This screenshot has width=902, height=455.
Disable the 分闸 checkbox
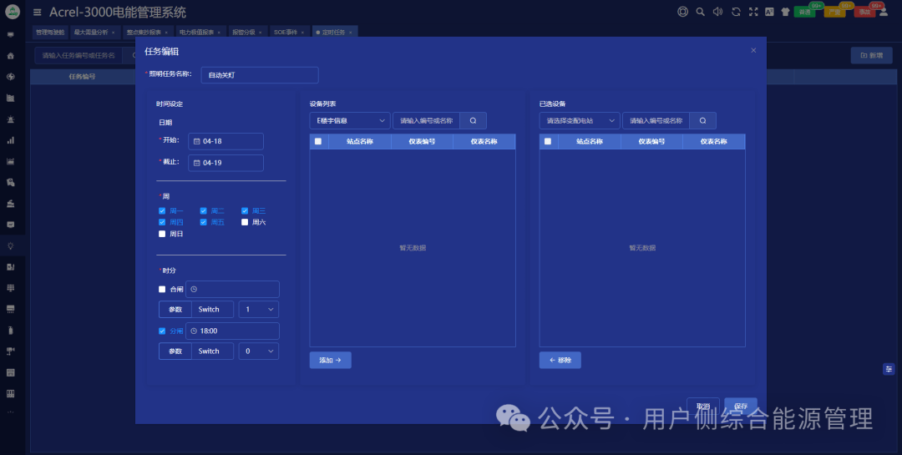pos(162,331)
